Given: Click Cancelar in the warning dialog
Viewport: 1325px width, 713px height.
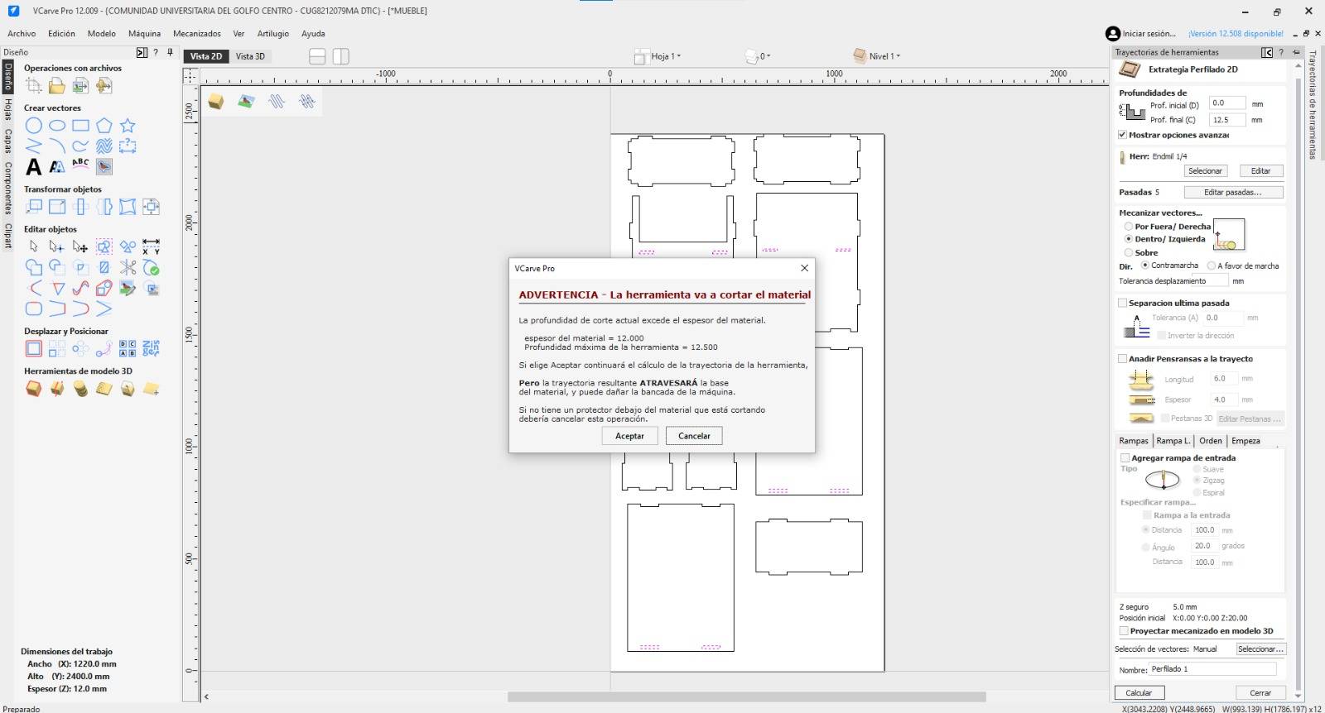Looking at the screenshot, I should [x=694, y=436].
